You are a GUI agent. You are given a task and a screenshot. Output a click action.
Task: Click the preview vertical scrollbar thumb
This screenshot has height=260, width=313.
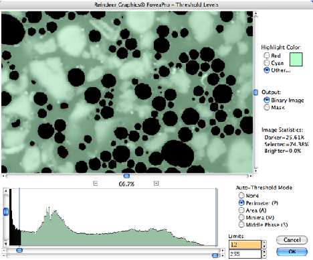point(255,92)
